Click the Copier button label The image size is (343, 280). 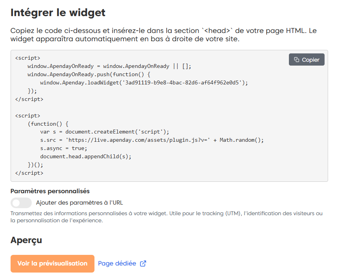coord(310,60)
